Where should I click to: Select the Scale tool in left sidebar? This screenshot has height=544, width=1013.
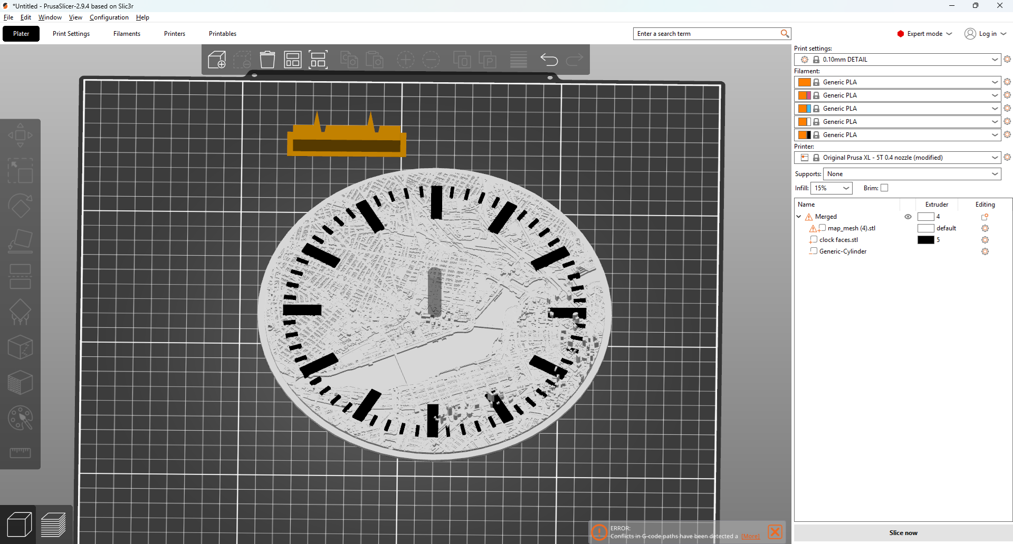(20, 171)
